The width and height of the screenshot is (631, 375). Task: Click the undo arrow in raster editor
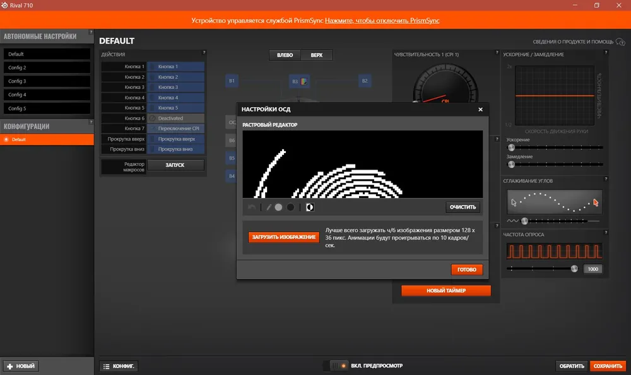point(252,207)
